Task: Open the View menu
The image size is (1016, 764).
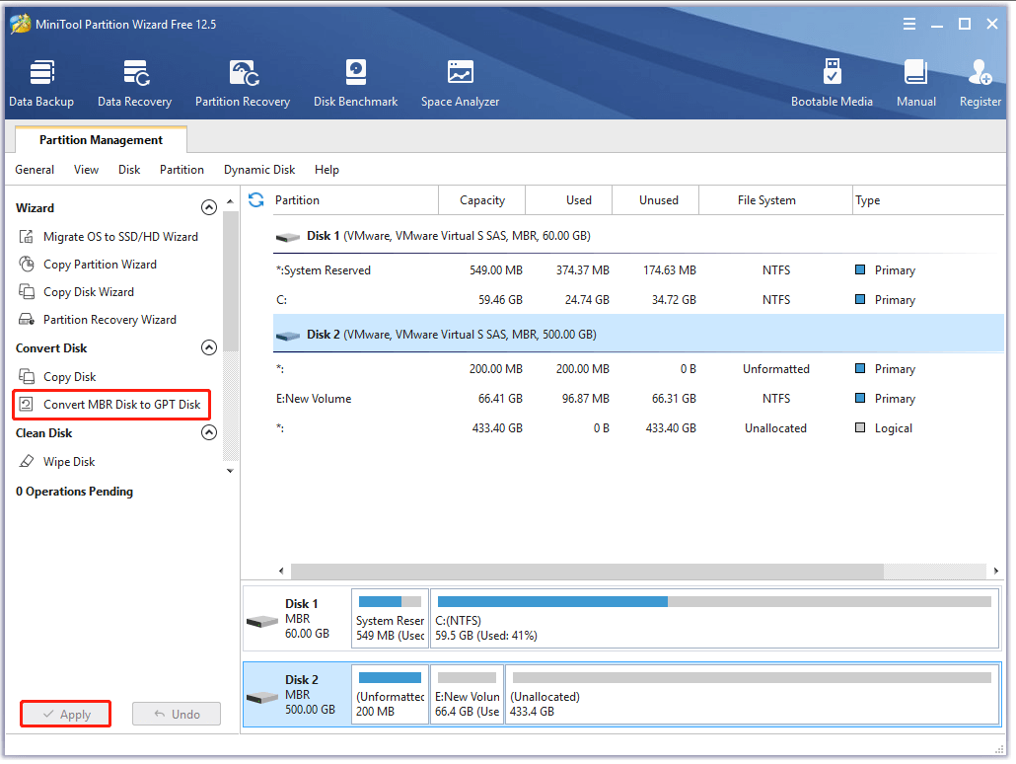Action: [x=86, y=169]
